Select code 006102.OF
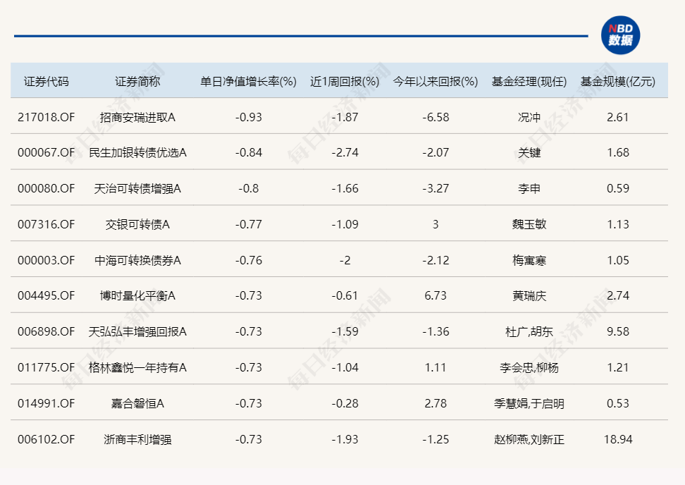The height and width of the screenshot is (485, 685). 47,438
